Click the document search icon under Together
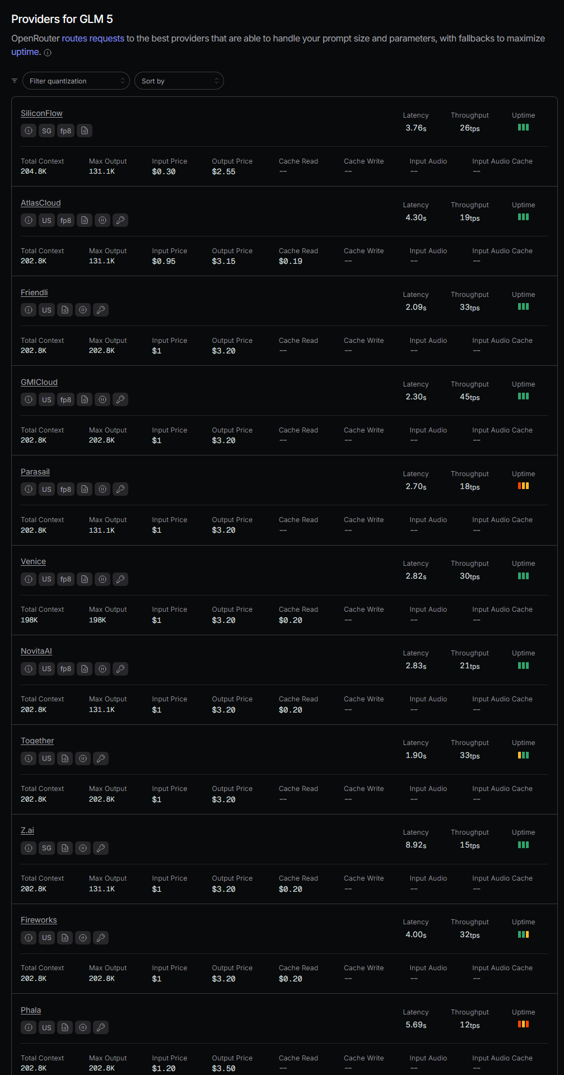 click(65, 758)
